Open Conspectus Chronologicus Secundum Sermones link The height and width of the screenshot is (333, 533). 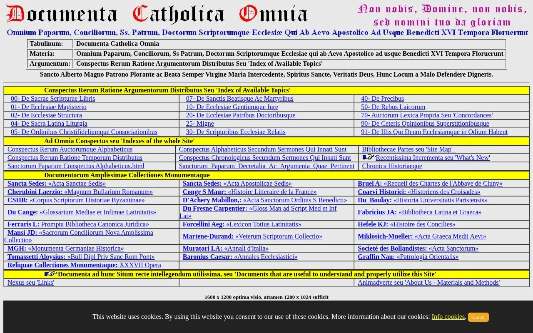tap(265, 158)
